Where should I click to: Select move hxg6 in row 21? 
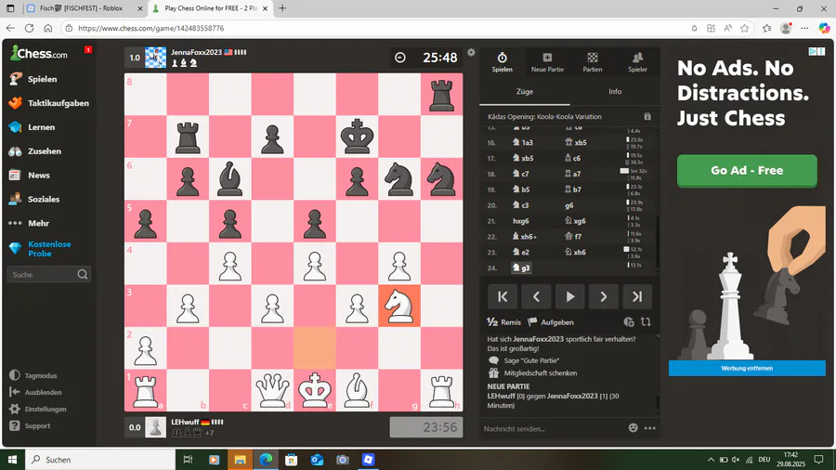pos(521,221)
